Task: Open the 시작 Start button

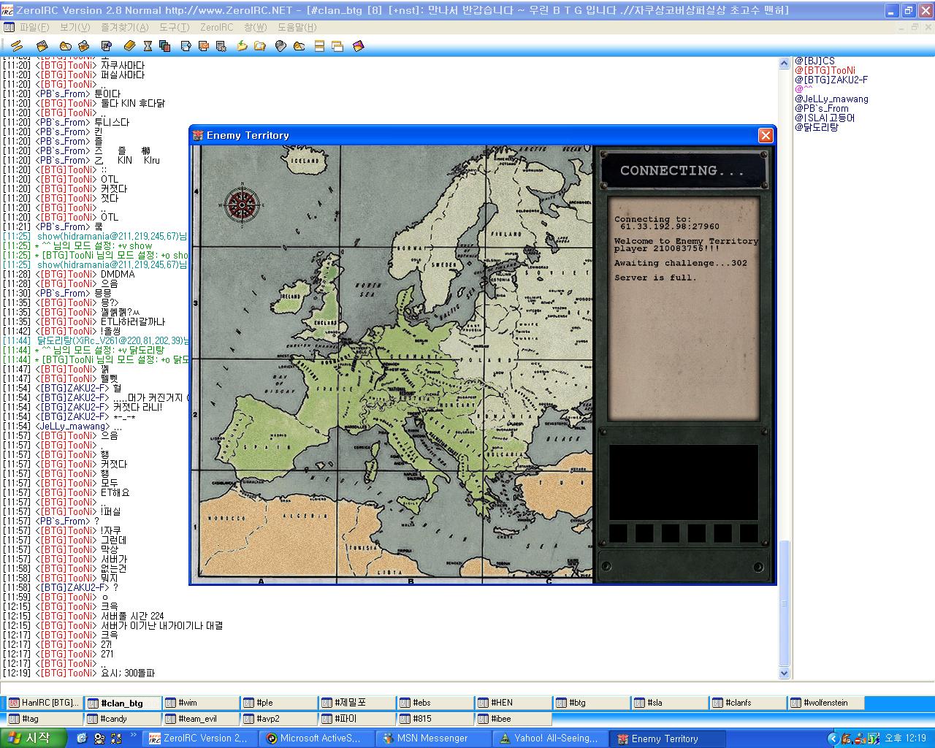Action: [x=31, y=739]
